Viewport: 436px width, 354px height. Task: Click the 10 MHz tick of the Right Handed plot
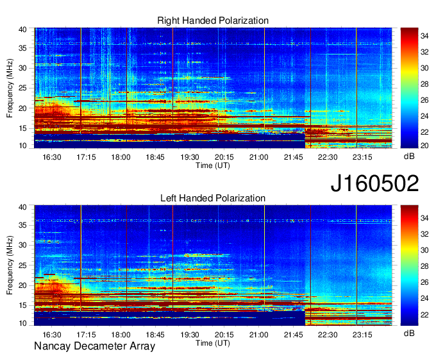click(x=22, y=146)
